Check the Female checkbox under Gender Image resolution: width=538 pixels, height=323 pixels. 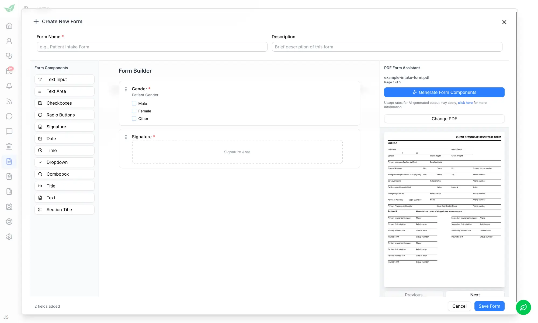(x=134, y=111)
